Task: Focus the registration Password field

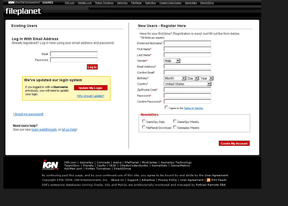Action: 187,96
